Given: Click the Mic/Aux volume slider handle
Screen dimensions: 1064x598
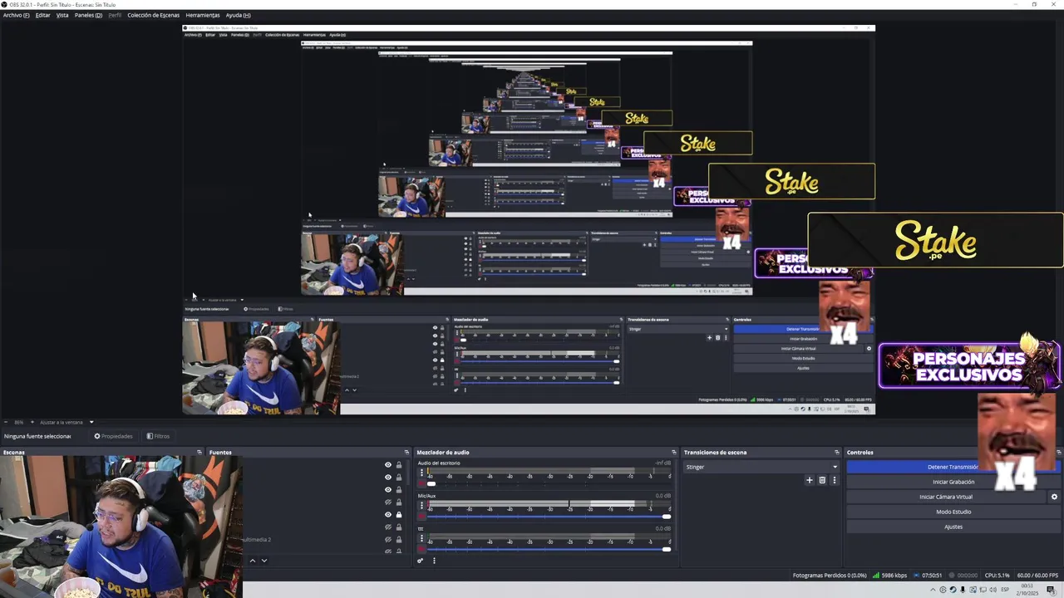Looking at the screenshot, I should [666, 517].
